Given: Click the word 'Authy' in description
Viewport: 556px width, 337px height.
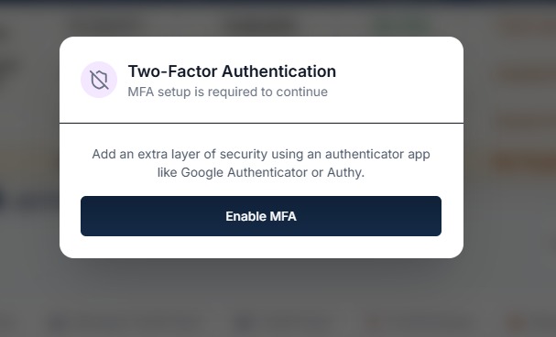Looking at the screenshot, I should [x=344, y=172].
